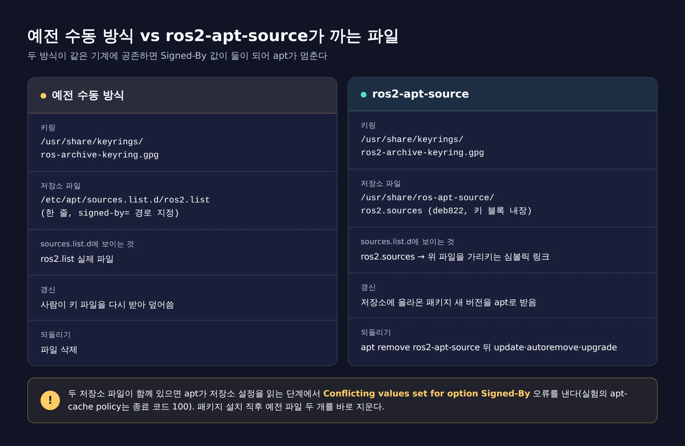The image size is (685, 446).
Task: Click /usr/share/ros-apt-source/ path line
Action: coord(427,198)
